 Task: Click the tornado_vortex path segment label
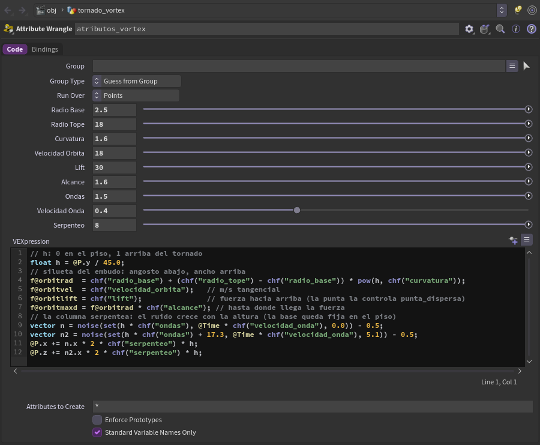pyautogui.click(x=101, y=10)
